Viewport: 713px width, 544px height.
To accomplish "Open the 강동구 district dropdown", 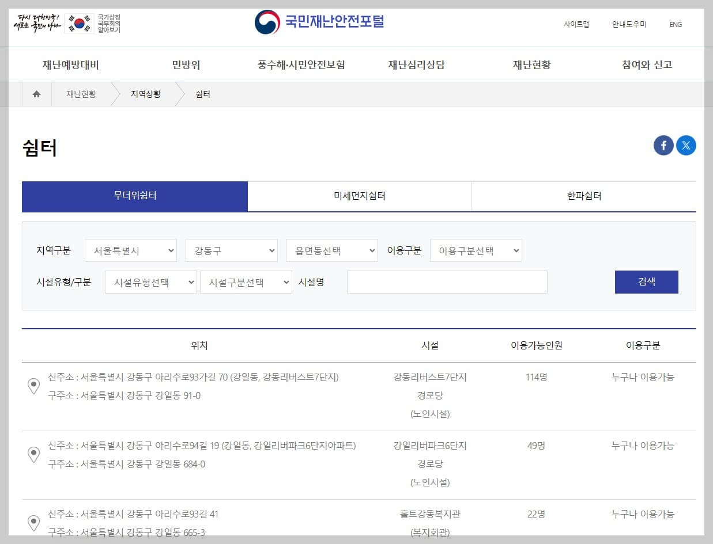I will (231, 250).
